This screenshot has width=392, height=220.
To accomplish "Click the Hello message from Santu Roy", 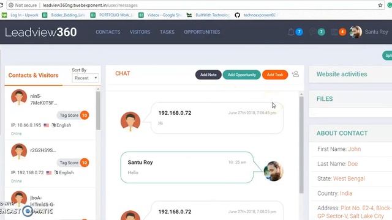I will point(133,172).
